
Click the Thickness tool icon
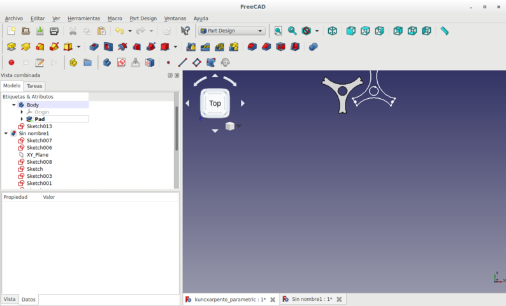click(294, 47)
